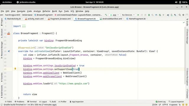Image resolution: width=189 pixels, height=106 pixels.
Task: Open the Build Variants side panel
Action: click(2, 91)
